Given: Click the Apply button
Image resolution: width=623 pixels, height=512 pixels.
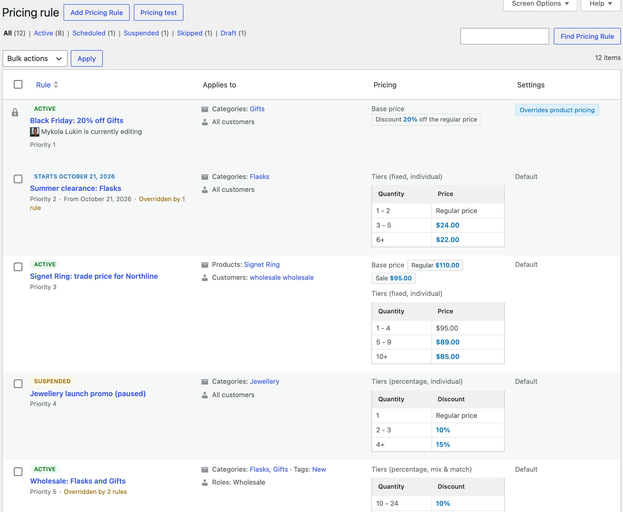Looking at the screenshot, I should coord(87,58).
